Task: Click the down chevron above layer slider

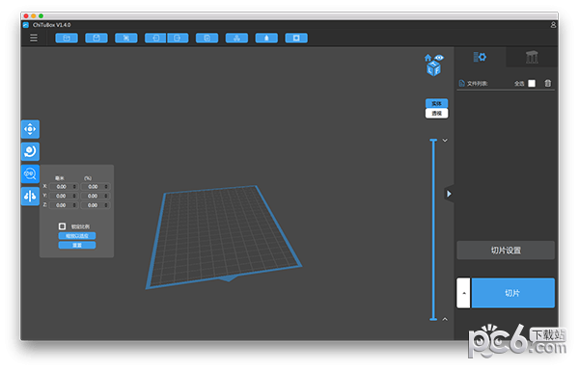Action: 445,141
